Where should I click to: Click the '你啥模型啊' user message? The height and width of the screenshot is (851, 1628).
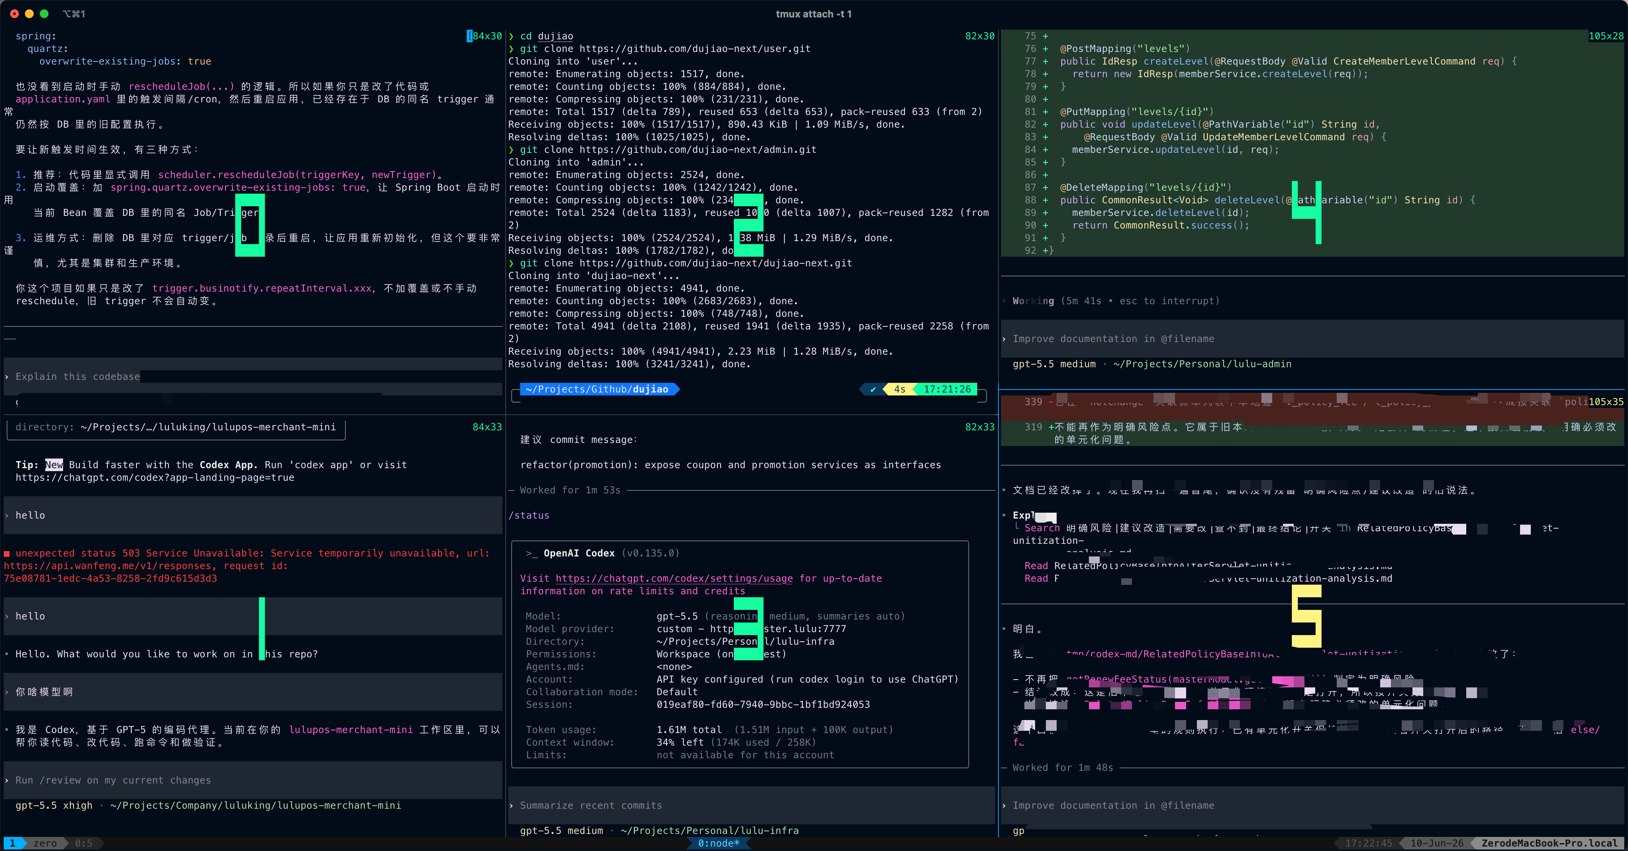click(x=44, y=692)
